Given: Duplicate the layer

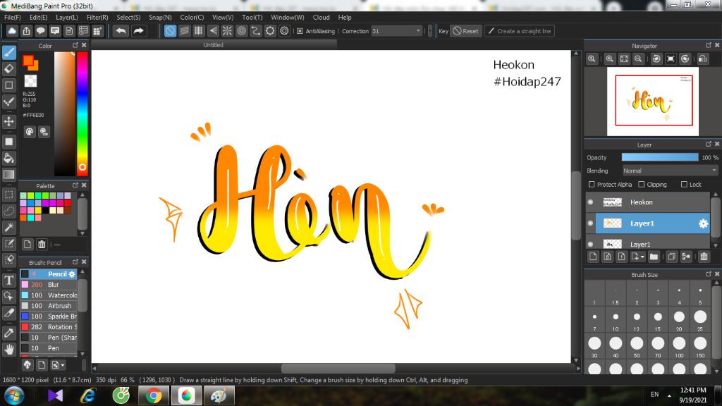Looking at the screenshot, I should (671, 257).
